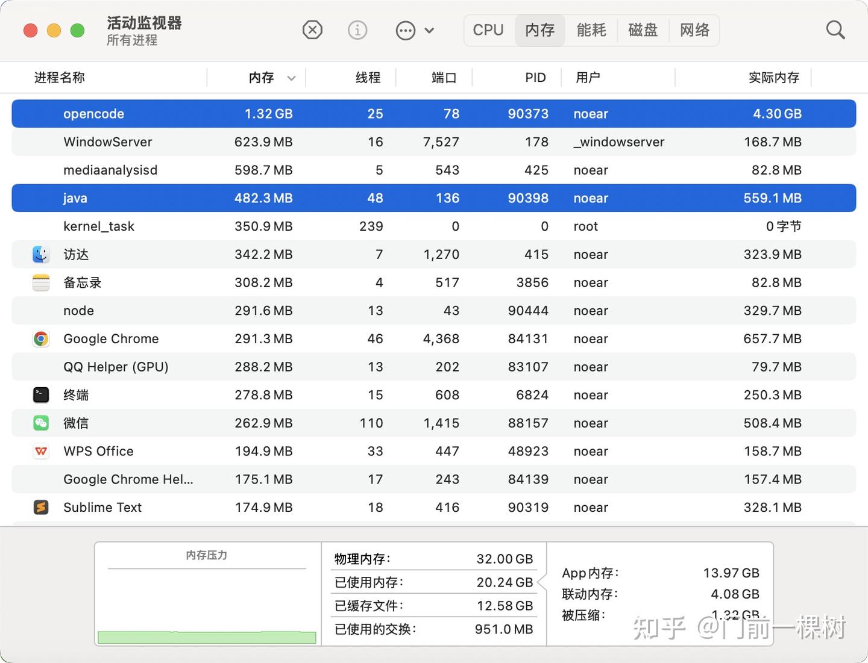Click the App内存 value 13.97 GB
Viewport: 868px width, 663px height.
coord(731,573)
